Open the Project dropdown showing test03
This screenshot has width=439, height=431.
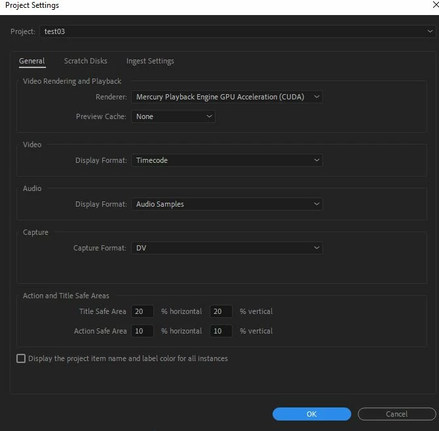coord(237,31)
